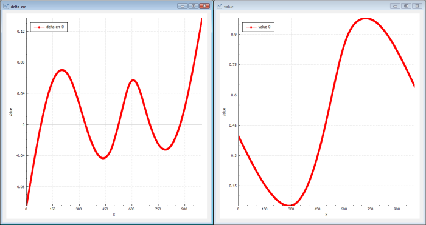The image size is (426, 225).
Task: Click the Value axis title in value plot
Action: 224,112
